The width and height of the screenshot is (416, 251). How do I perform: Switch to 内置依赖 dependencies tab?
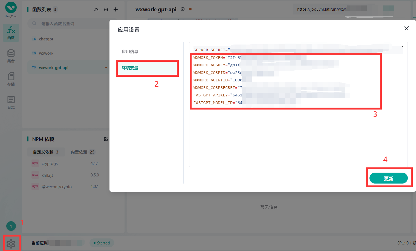tap(83, 152)
